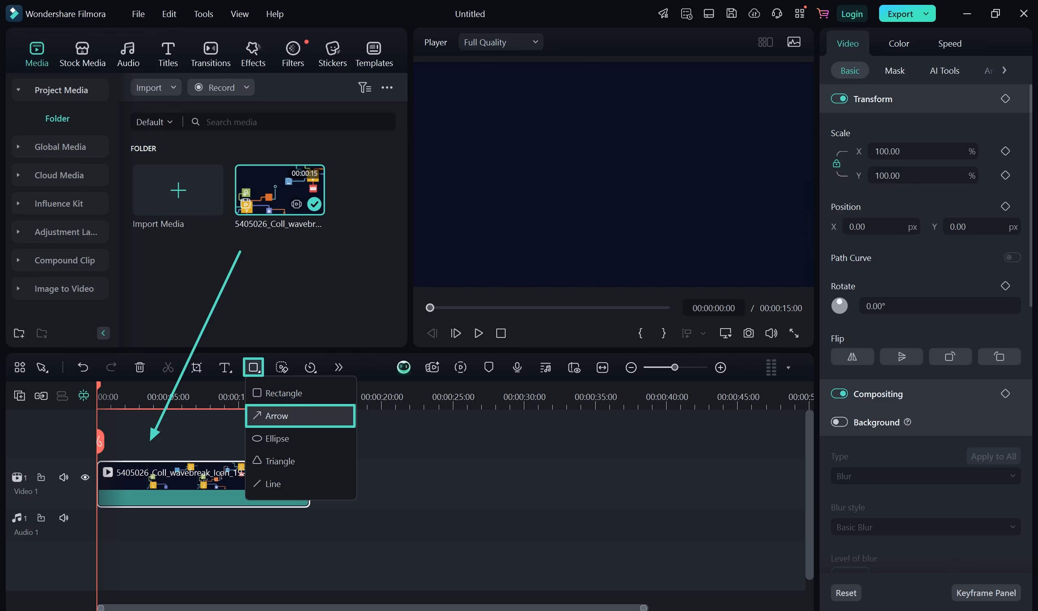This screenshot has height=611, width=1038.
Task: Toggle the Transform switch off
Action: coord(839,99)
